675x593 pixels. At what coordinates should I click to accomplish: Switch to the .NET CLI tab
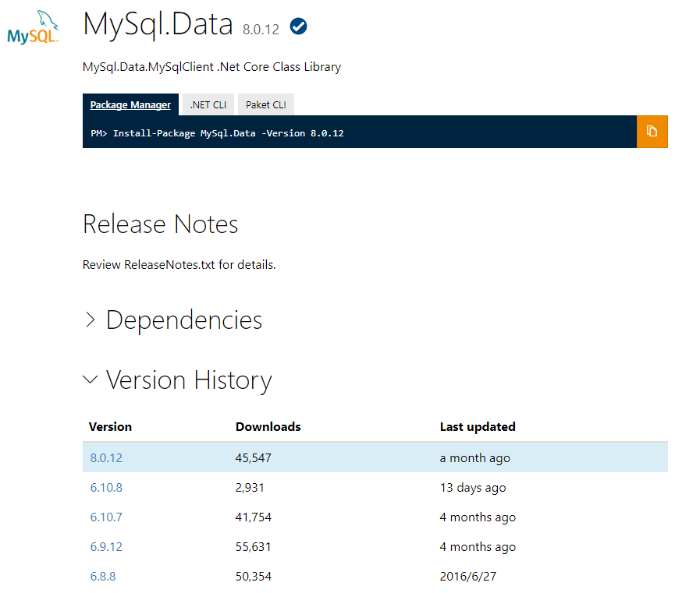pos(207,104)
